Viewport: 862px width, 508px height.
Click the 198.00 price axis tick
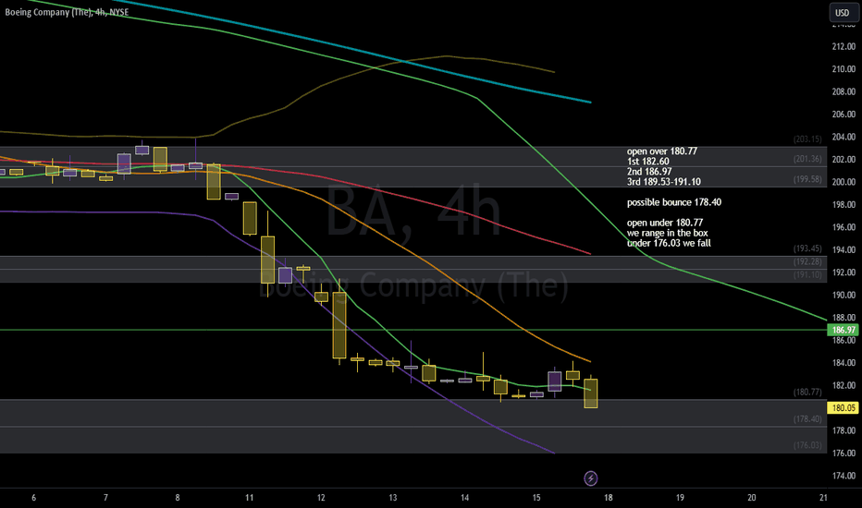844,204
